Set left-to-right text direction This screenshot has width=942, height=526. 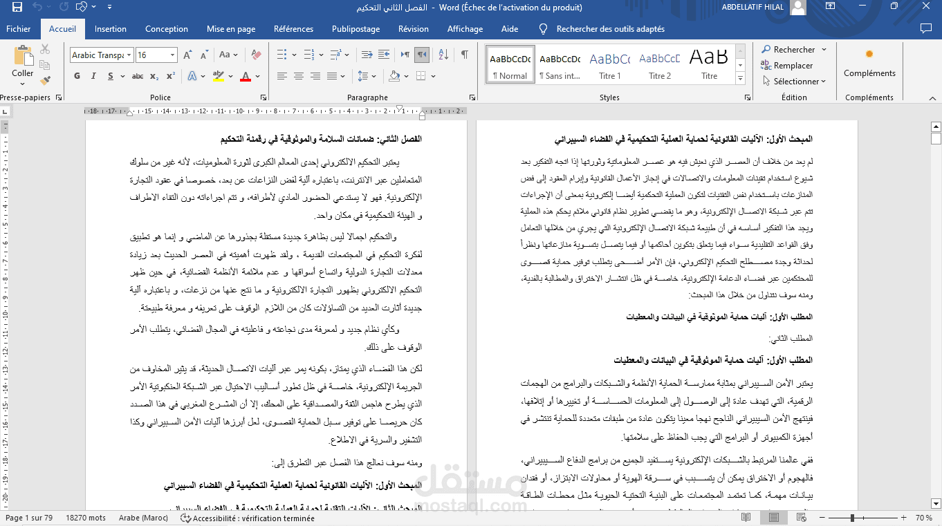point(405,55)
